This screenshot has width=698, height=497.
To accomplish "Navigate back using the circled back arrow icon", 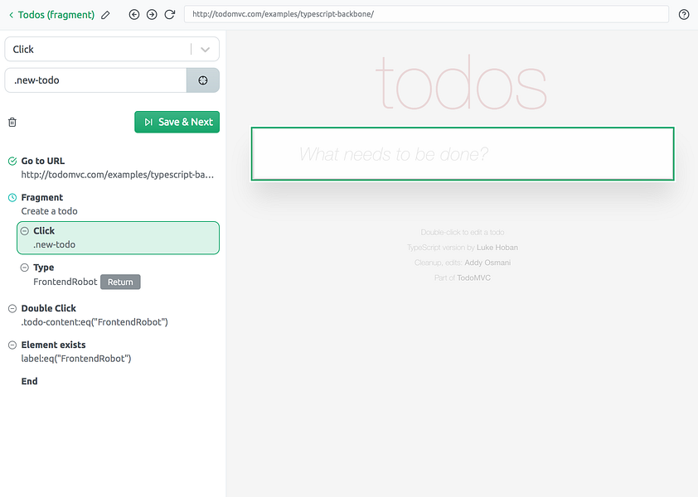I will tap(133, 14).
